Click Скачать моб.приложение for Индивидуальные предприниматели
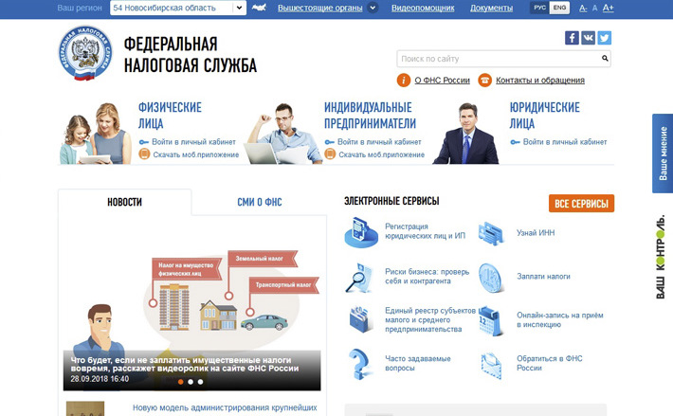This screenshot has height=416, width=673. pos(382,154)
